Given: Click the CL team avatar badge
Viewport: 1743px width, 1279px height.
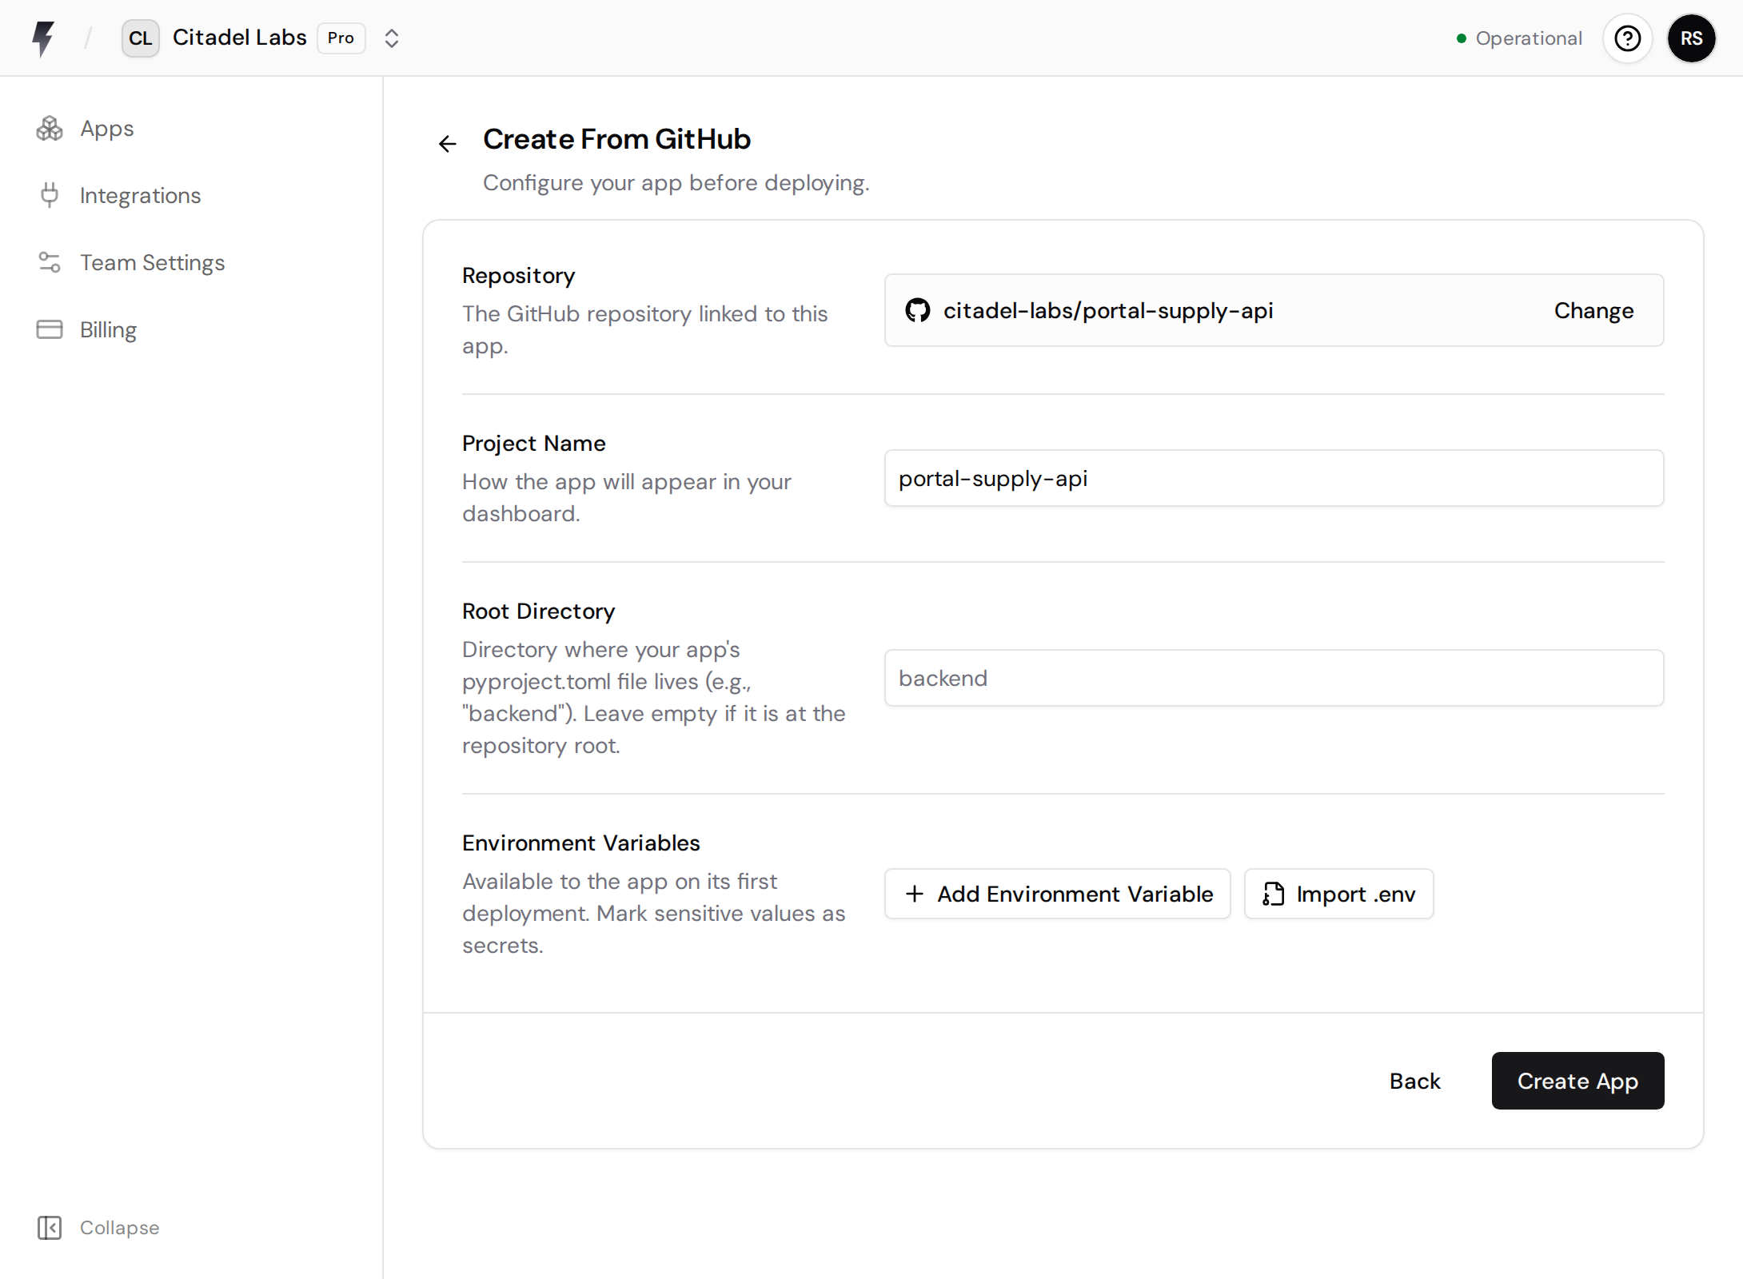Looking at the screenshot, I should point(140,38).
